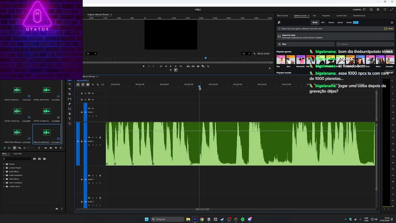Toggle V2 track output eye

click(x=93, y=99)
